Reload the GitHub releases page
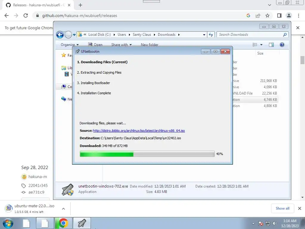This screenshot has height=229, width=305. [x=26, y=16]
